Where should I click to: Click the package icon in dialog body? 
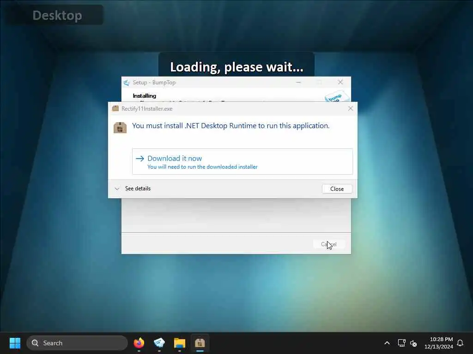[120, 128]
